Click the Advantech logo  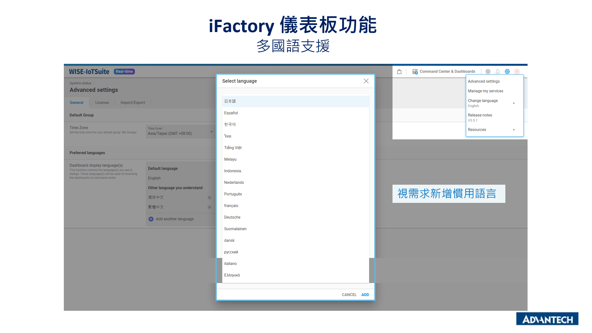click(x=547, y=319)
